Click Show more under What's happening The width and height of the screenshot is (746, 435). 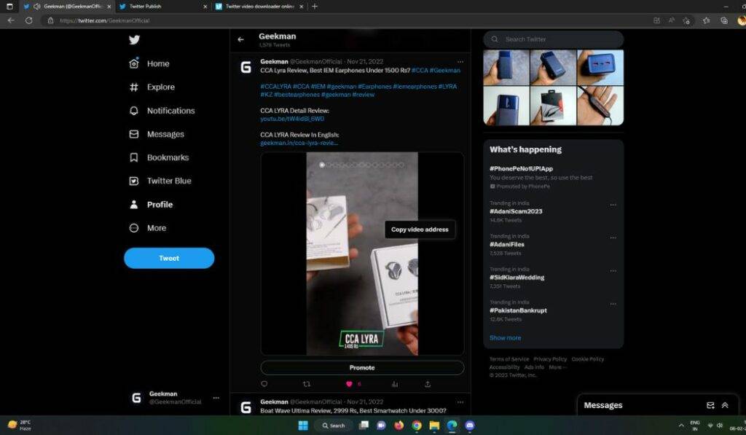pos(506,338)
